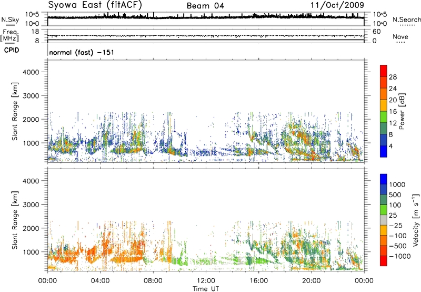421x292 pixels.
Task: Click the "Power [dB]" colorbar title
Action: (x=402, y=111)
